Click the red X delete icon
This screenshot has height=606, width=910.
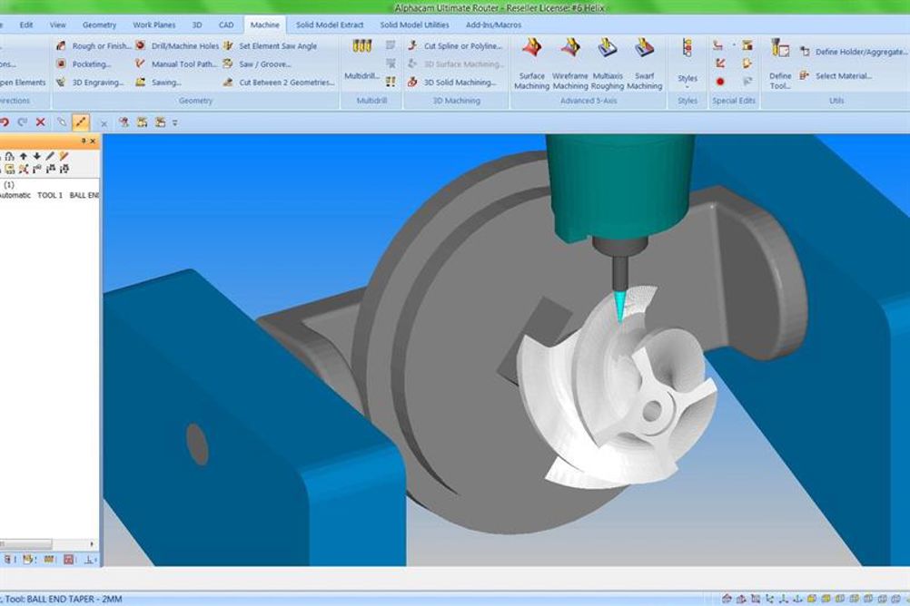41,122
